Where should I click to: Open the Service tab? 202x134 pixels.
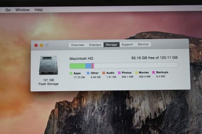pos(143,44)
